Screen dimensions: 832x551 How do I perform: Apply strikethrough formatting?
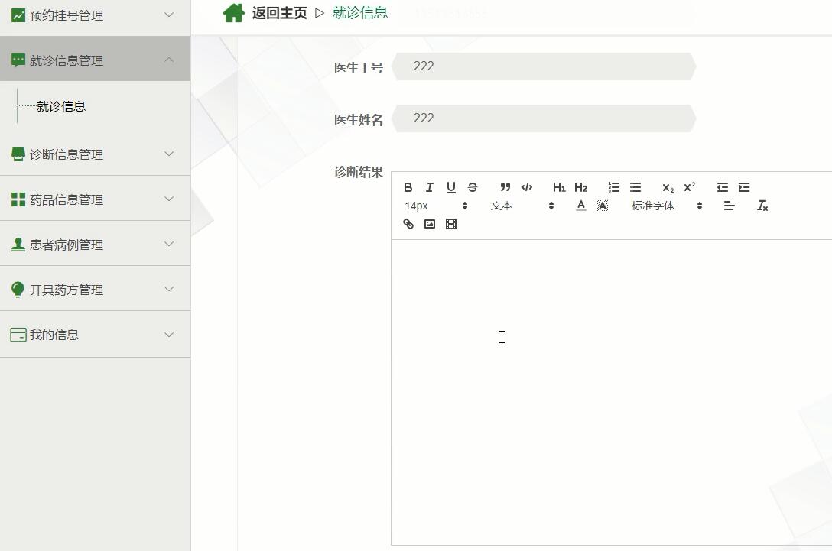[472, 187]
